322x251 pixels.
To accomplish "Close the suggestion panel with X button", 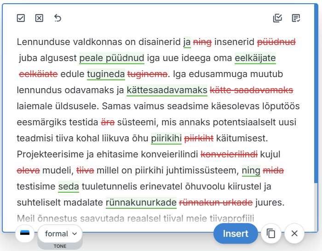I will pos(294,234).
